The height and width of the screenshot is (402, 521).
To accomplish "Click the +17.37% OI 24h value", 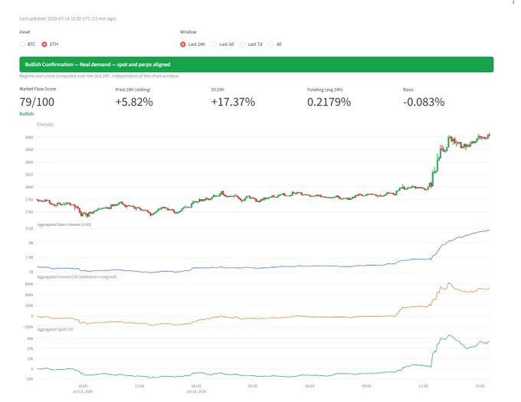I will 233,102.
